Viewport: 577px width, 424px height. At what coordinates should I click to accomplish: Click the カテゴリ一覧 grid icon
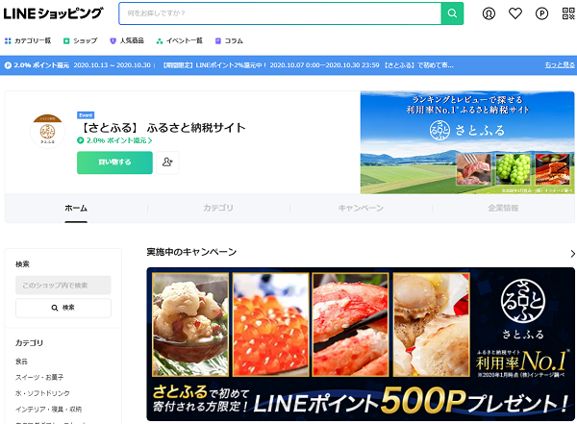tap(8, 40)
